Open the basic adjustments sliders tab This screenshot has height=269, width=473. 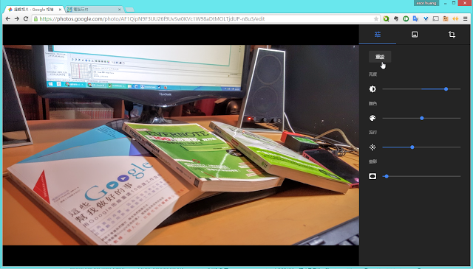coord(378,35)
